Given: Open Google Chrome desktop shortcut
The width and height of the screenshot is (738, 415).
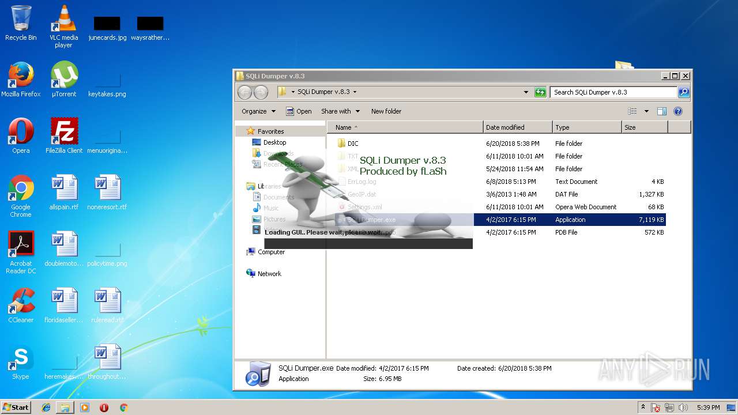Looking at the screenshot, I should coord(21,196).
